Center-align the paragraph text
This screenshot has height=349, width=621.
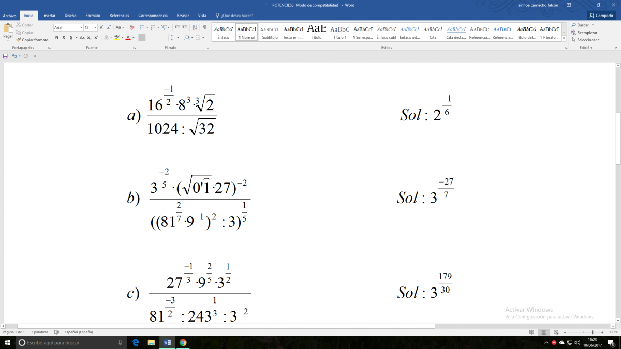(x=149, y=38)
